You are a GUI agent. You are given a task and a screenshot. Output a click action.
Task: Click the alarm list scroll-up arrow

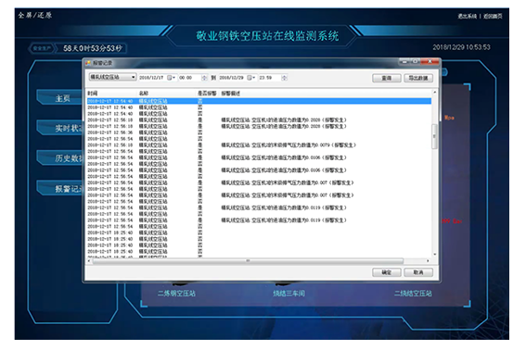click(435, 92)
